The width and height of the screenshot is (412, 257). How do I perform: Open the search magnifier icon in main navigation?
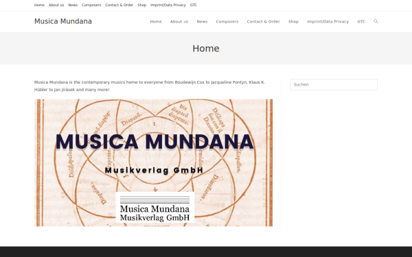point(376,21)
